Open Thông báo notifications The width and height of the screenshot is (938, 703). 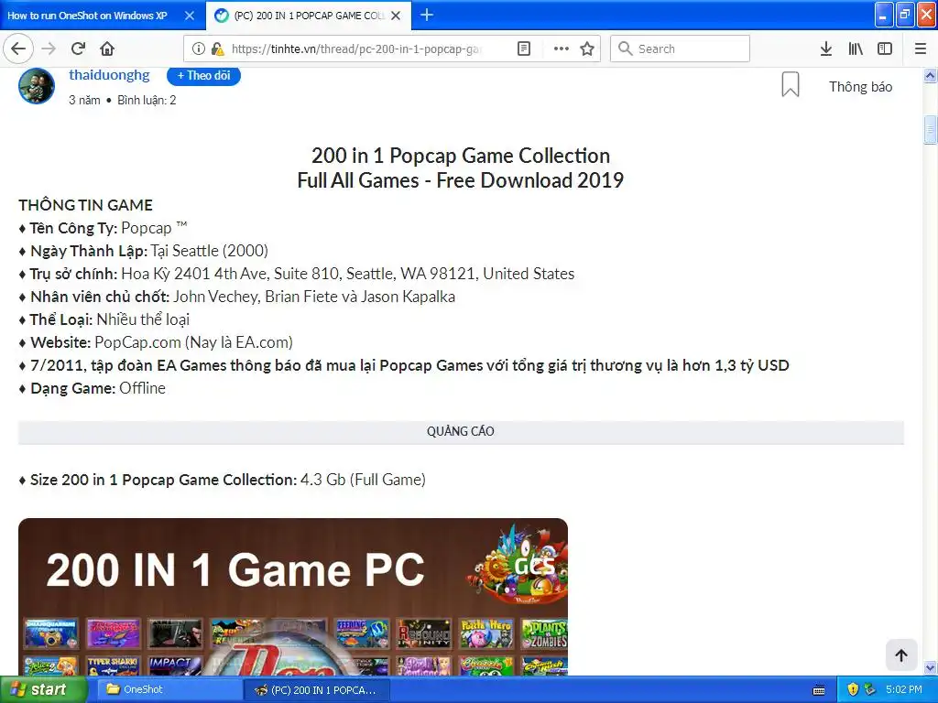point(860,87)
